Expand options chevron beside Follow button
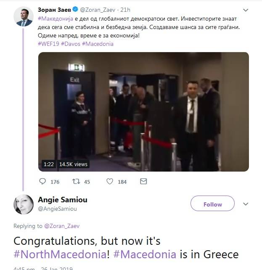Image resolution: width=262 pixels, height=270 pixels. click(246, 204)
